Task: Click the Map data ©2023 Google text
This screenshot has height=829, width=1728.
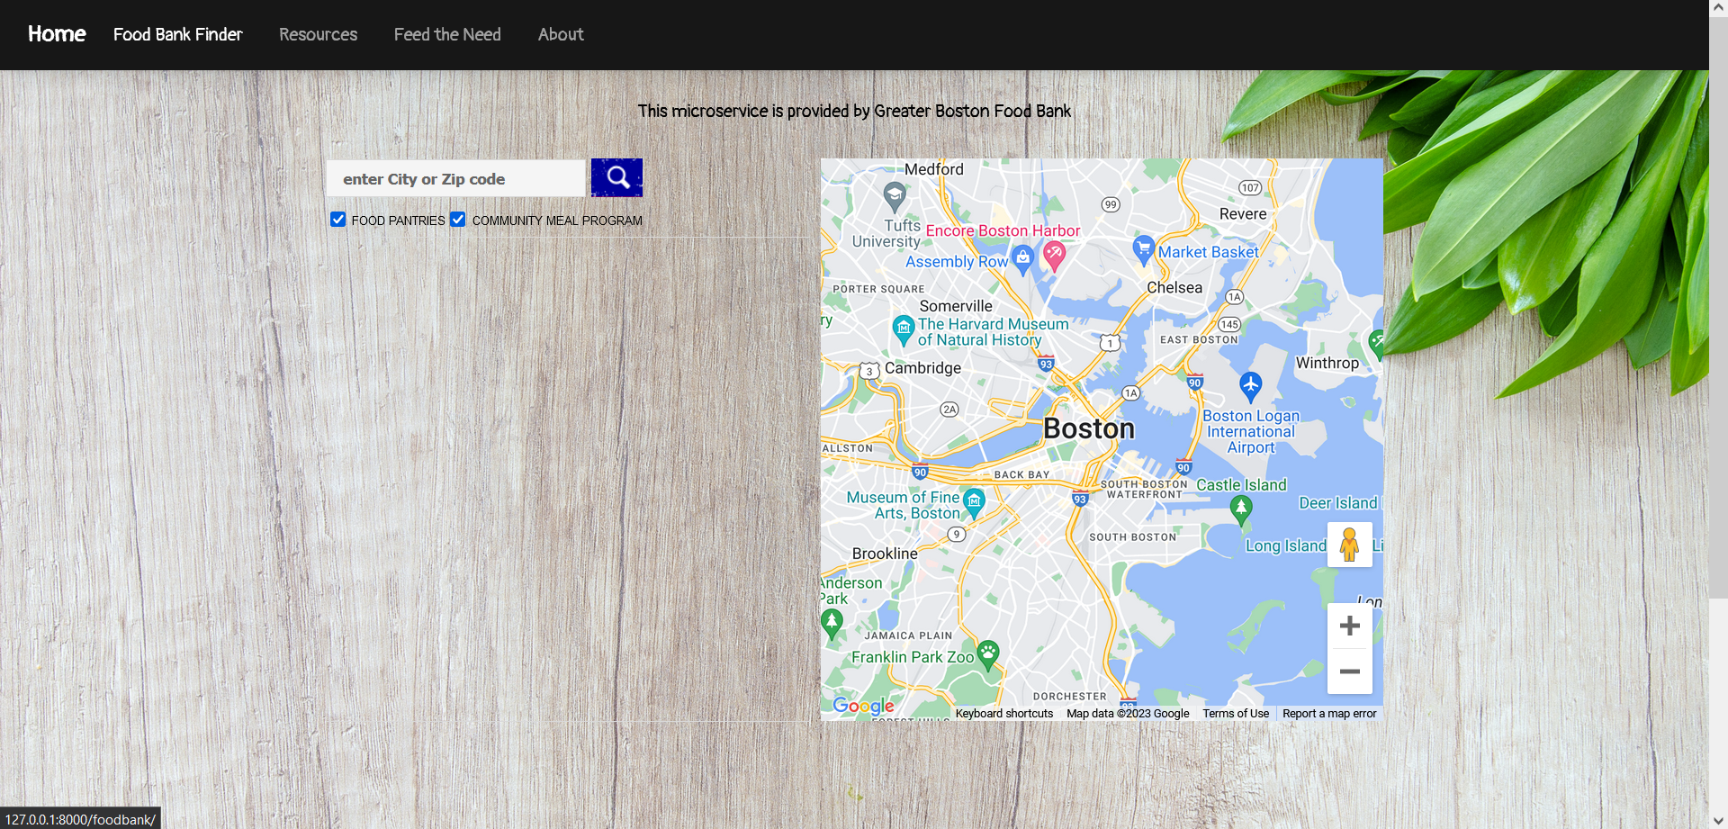Action: [x=1128, y=714]
